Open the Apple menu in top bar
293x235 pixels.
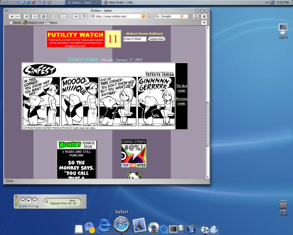[x=6, y=2]
